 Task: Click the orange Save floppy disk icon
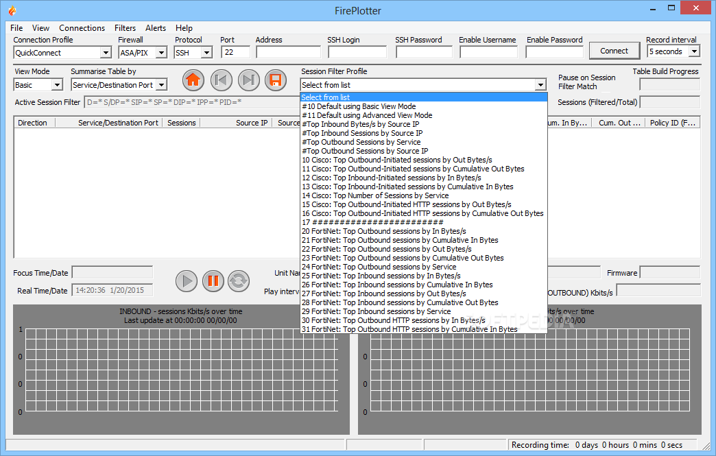pyautogui.click(x=275, y=80)
